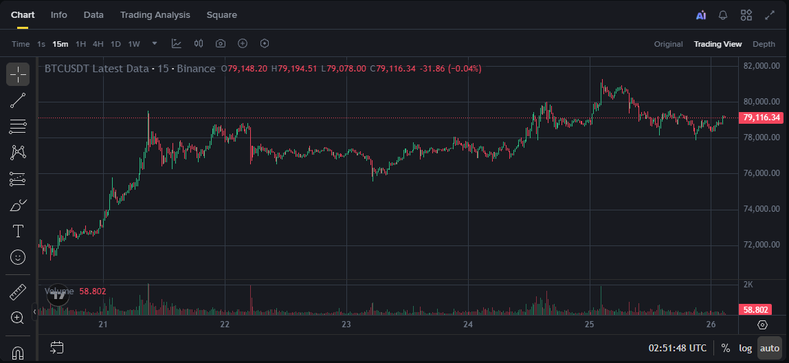
Task: Click the circled plus icon in the toolbar
Action: tap(243, 44)
